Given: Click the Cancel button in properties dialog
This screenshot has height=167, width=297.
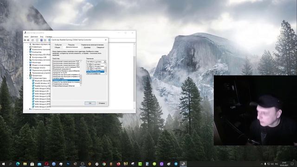Looking at the screenshot, I should (x=102, y=103).
